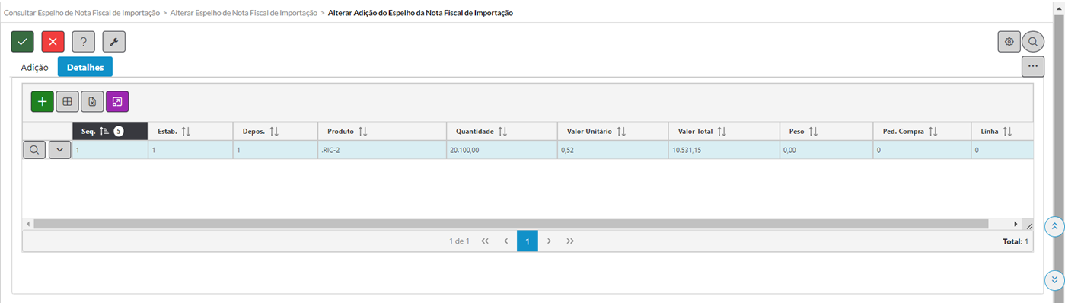The height and width of the screenshot is (303, 1065).
Task: Select the Detalhes tab
Action: pyautogui.click(x=85, y=68)
